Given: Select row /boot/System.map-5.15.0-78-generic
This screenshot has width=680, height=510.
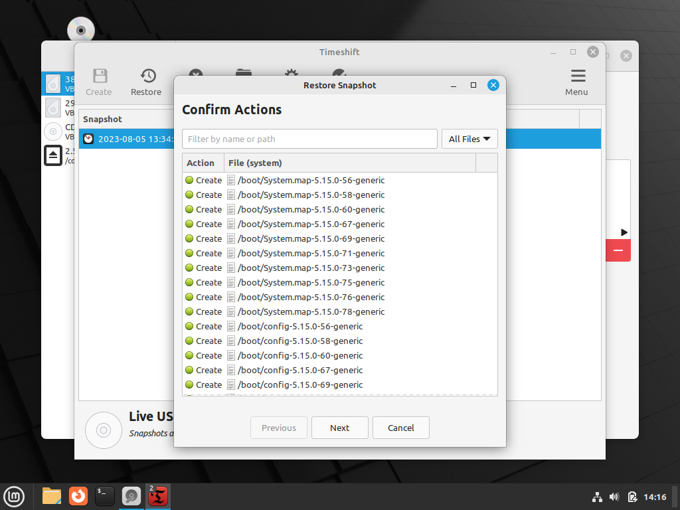Looking at the screenshot, I should (339, 312).
